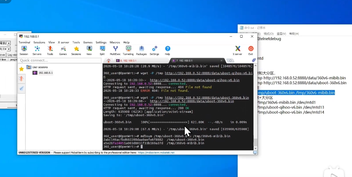Open Notepad 格式(O) menu
The image size is (352, 177).
pos(269,34)
